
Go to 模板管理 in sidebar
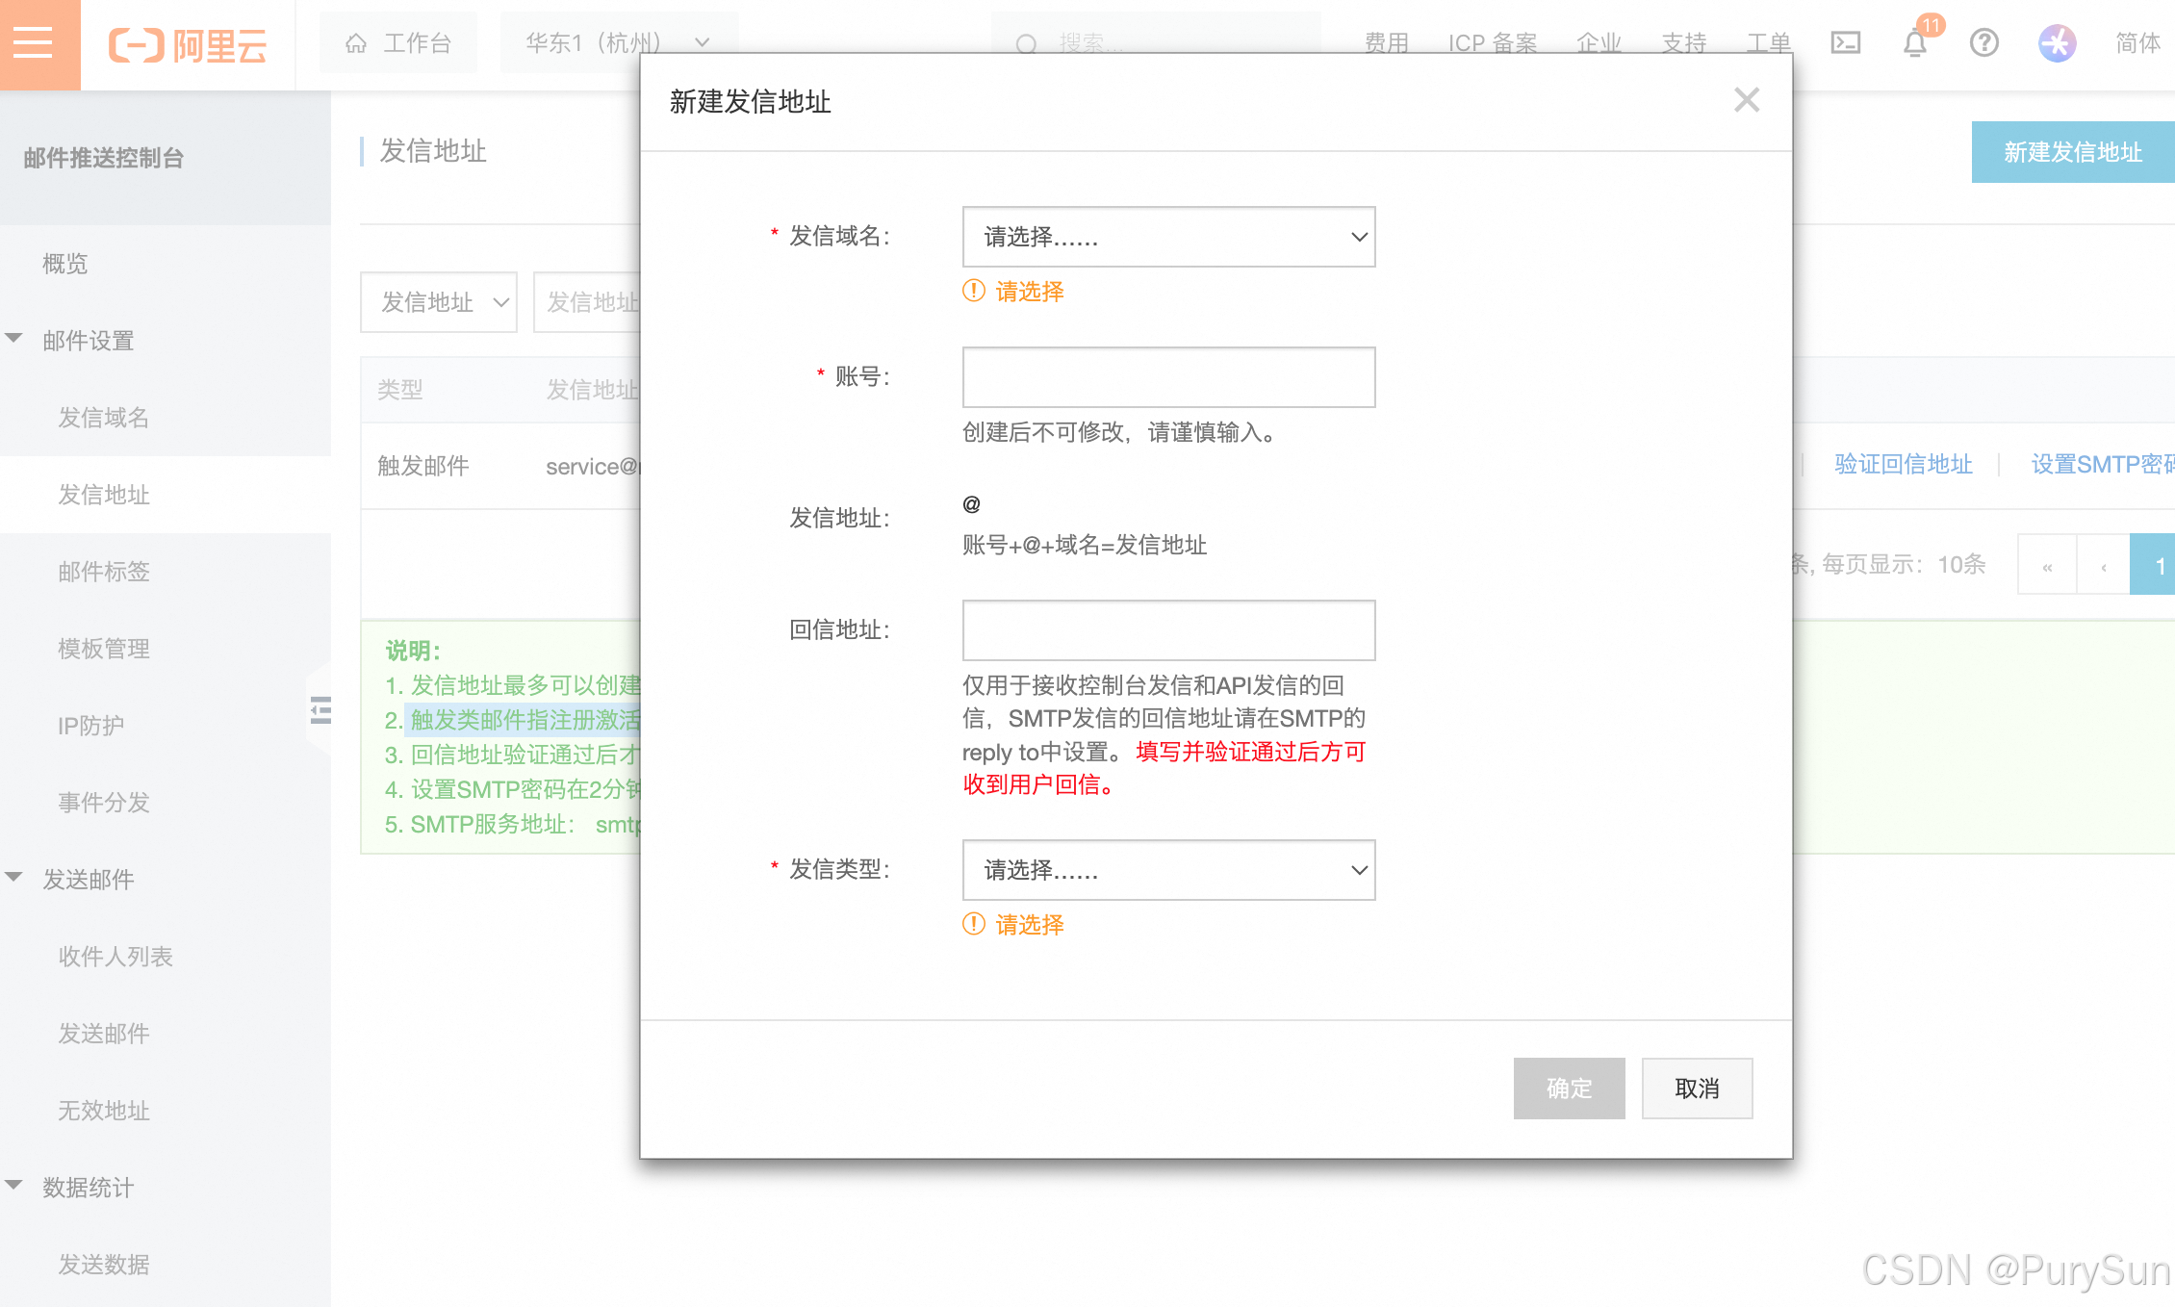click(x=104, y=649)
